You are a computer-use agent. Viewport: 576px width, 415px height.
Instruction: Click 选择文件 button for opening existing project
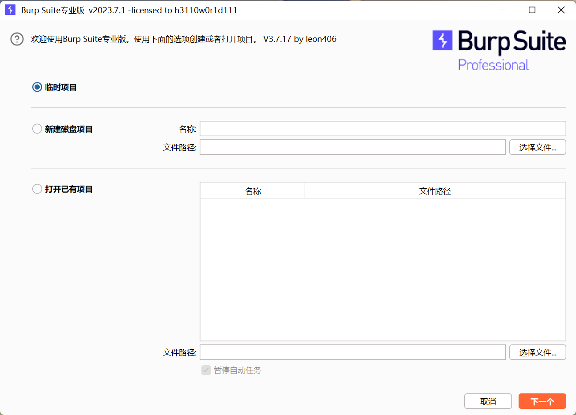(x=538, y=352)
